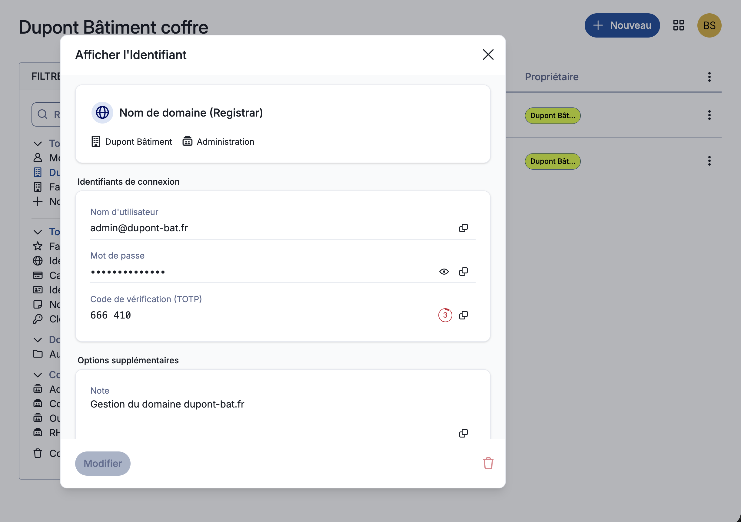Select the RH collection icon
Viewport: 741px width, 522px height.
click(38, 433)
